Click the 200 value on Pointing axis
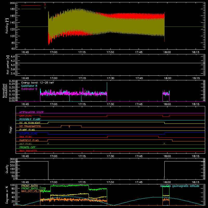The height and width of the screenshot is (208, 208). pyautogui.click(x=12, y=3)
